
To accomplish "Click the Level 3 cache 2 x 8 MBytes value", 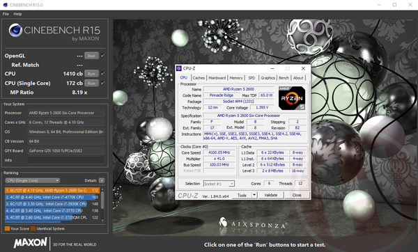I will [272, 171].
